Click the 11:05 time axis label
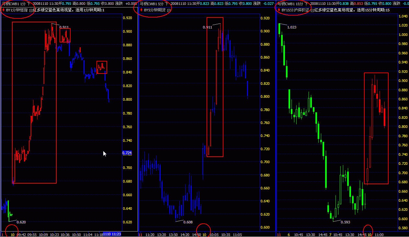The width and height of the screenshot is (409, 237). [x=238, y=234]
